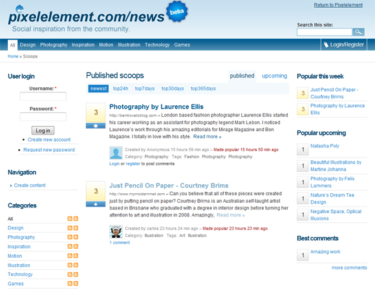Click the vote count box for Laurence Ellis

(96, 112)
